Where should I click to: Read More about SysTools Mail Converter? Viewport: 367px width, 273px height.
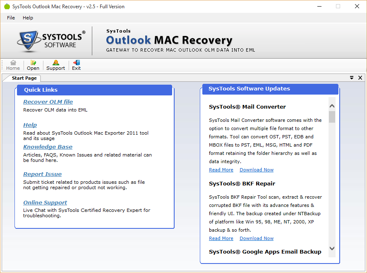221,170
